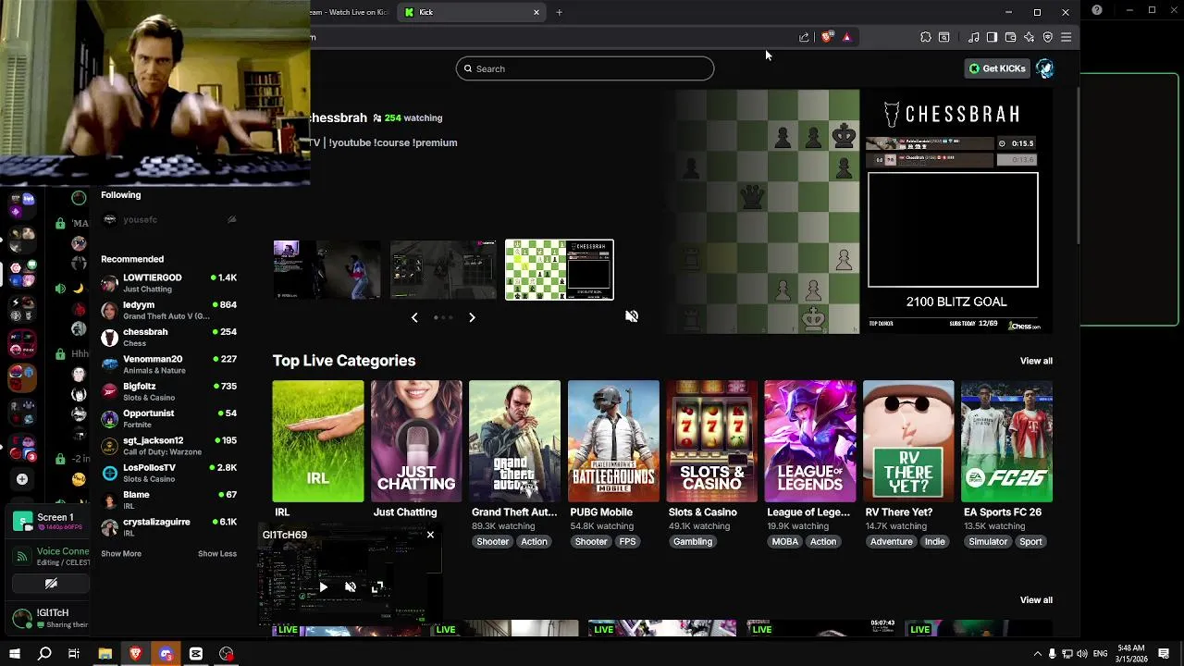The height and width of the screenshot is (666, 1184).
Task: Open LOWTIERGOD in the recommended list
Action: point(168,283)
